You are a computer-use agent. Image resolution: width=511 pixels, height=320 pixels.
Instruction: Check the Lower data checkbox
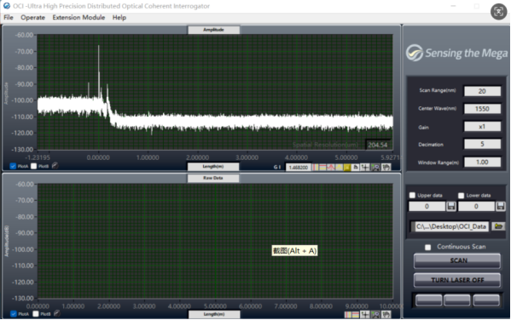(x=461, y=196)
